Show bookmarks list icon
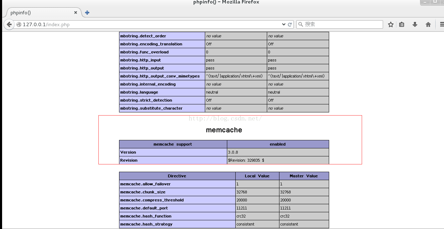 pos(402,24)
